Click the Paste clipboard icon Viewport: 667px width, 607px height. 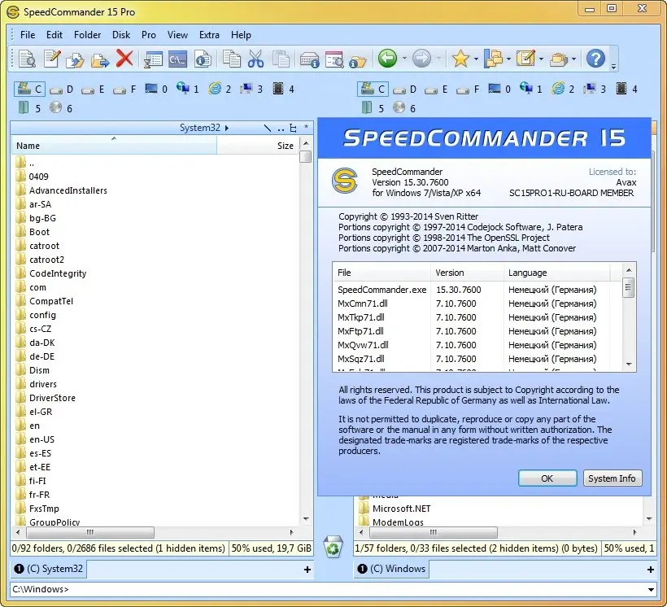coord(281,59)
